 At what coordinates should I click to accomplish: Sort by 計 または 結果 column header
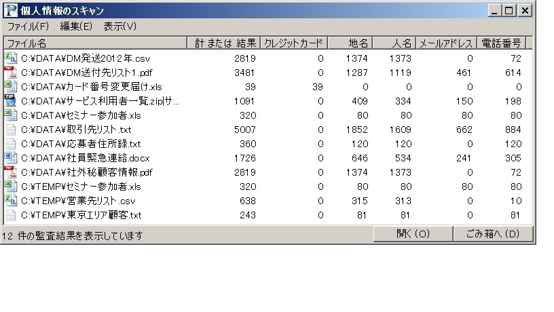point(223,43)
